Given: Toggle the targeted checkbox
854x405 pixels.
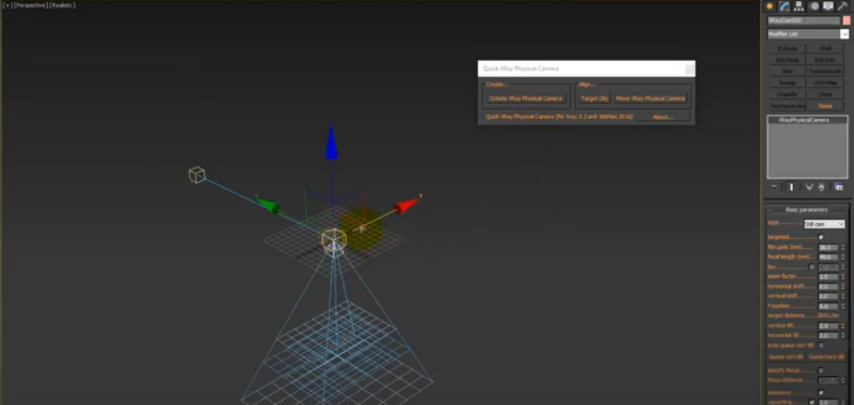Looking at the screenshot, I should coord(821,237).
